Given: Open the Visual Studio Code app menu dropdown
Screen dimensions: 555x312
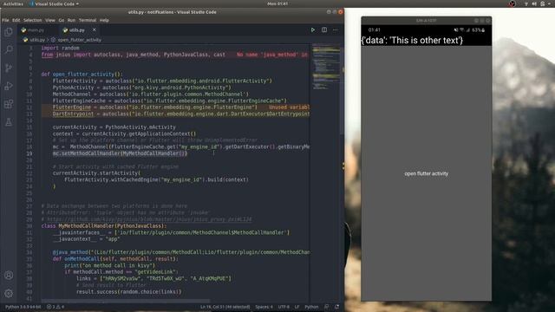Looking at the screenshot, I should click(x=54, y=3).
